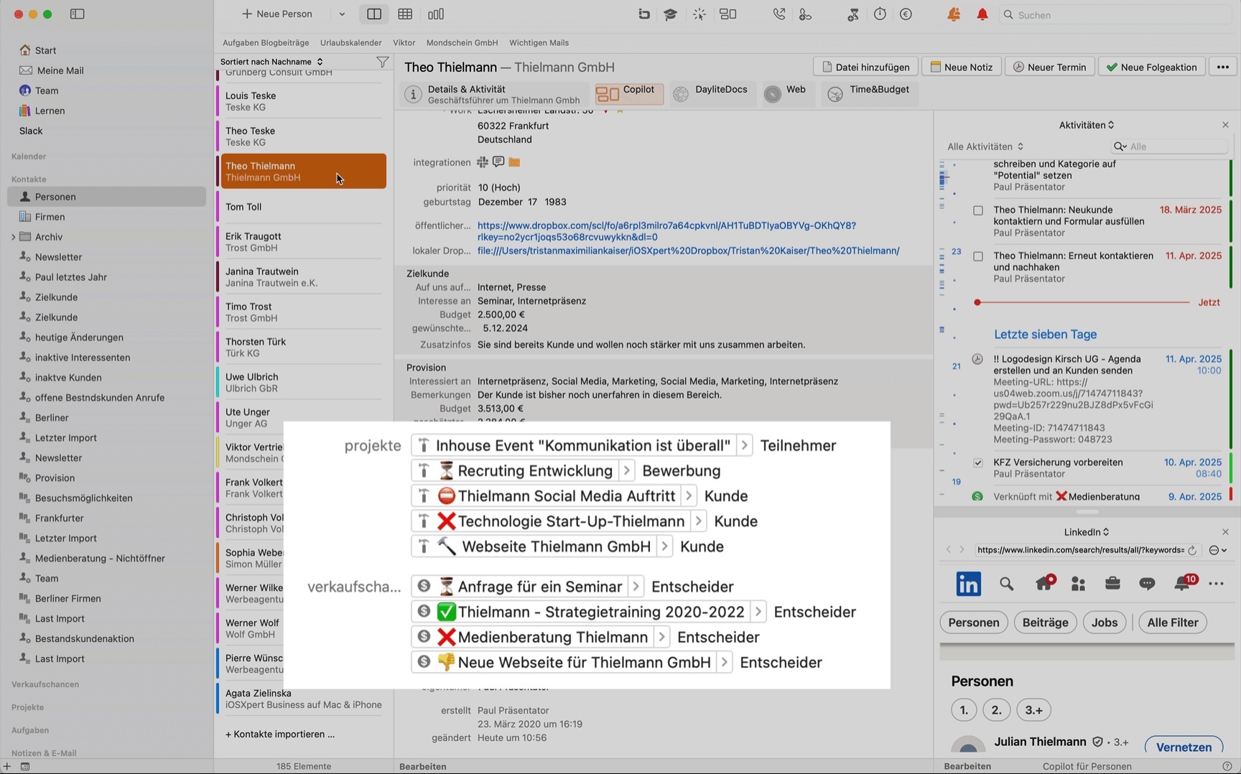
Task: Click the 'Datei hinzufügen' button
Action: coord(865,67)
